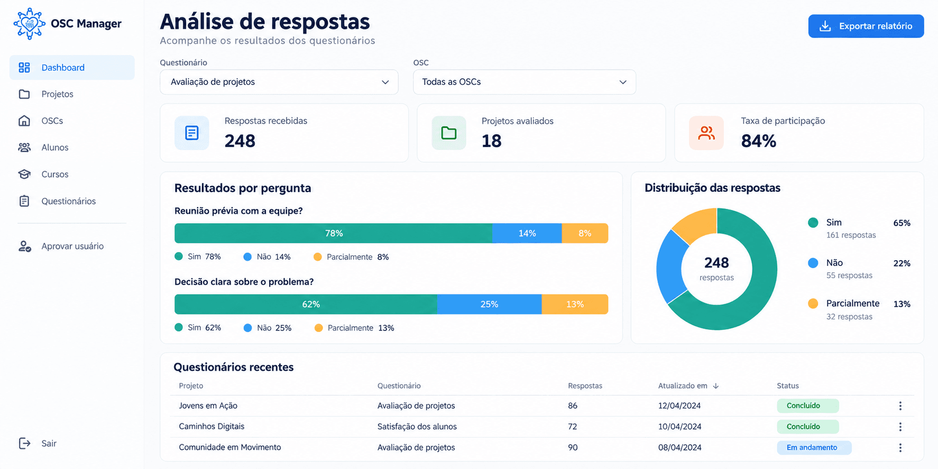Screen dimensions: 938x469
Task: Click the Alunos people icon in sidebar
Action: click(x=24, y=148)
